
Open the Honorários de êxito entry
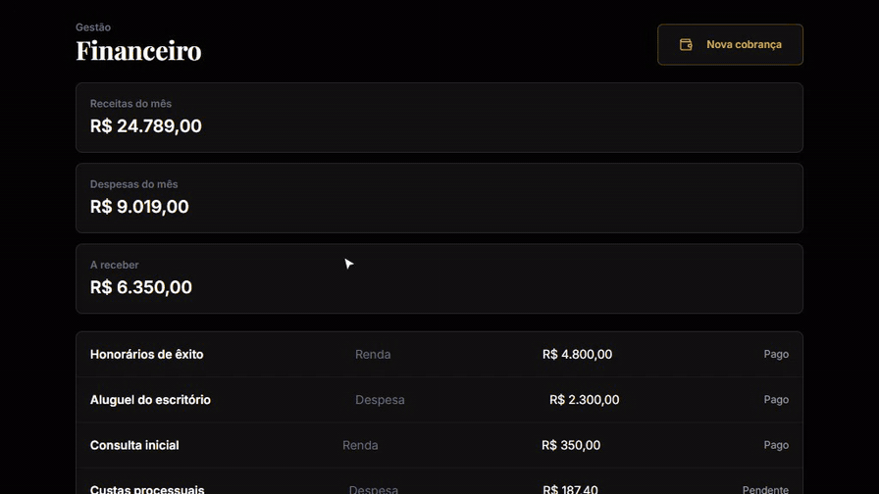[439, 354]
